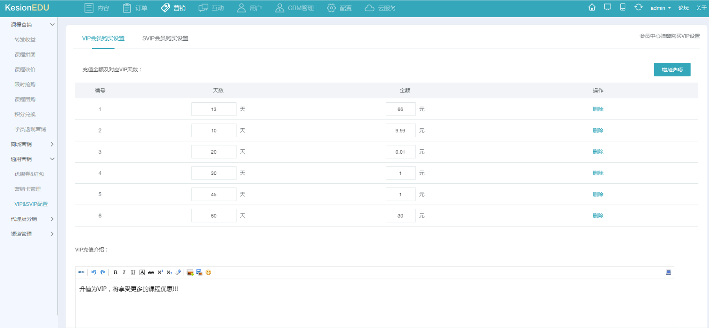Viewport: 709px width, 328px height.
Task: Open the 云服务 cloud services menu
Action: (380, 8)
